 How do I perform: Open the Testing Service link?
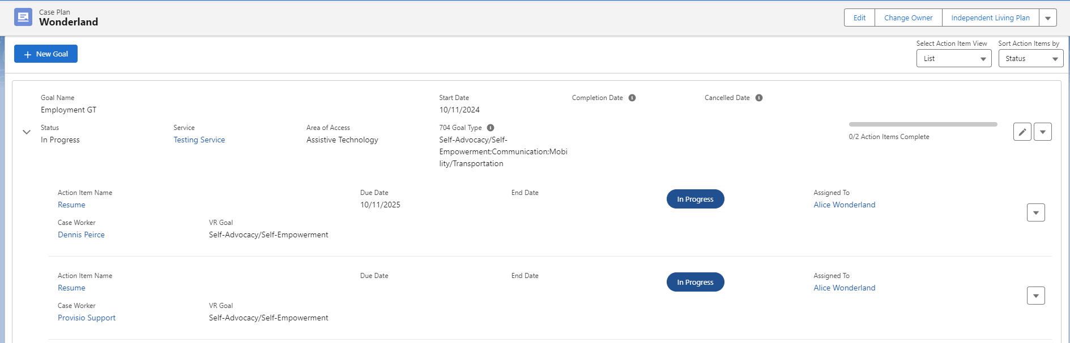199,140
